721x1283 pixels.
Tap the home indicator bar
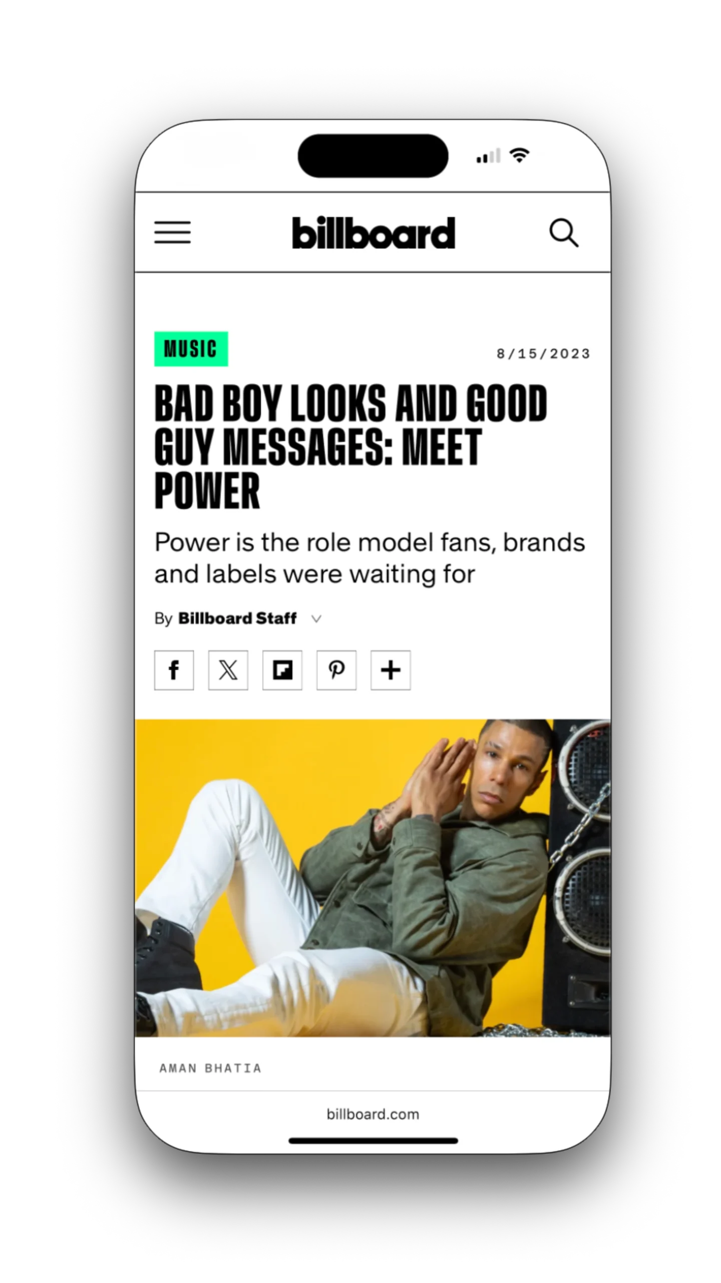point(373,1141)
